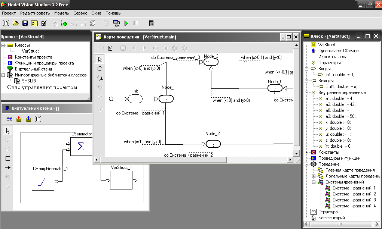Collapse the Поведение node

(307, 164)
